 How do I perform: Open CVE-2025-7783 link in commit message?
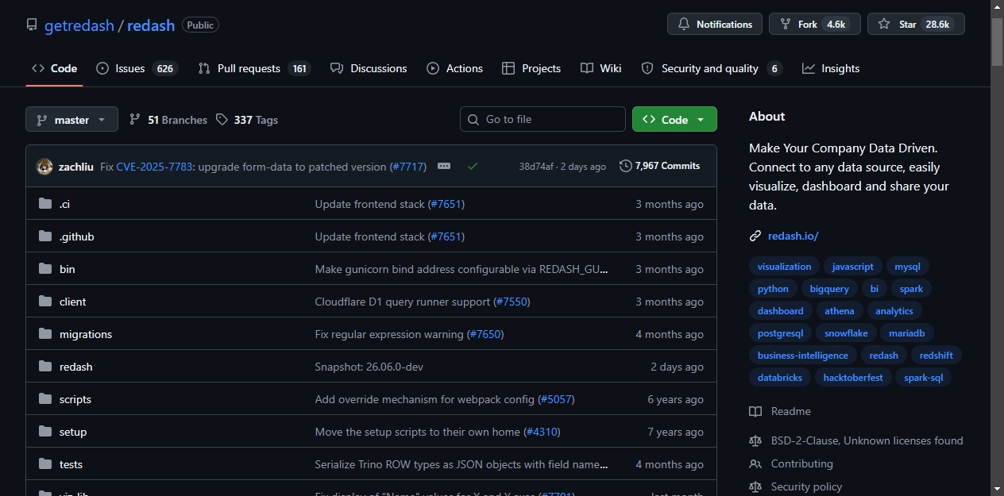pos(154,167)
